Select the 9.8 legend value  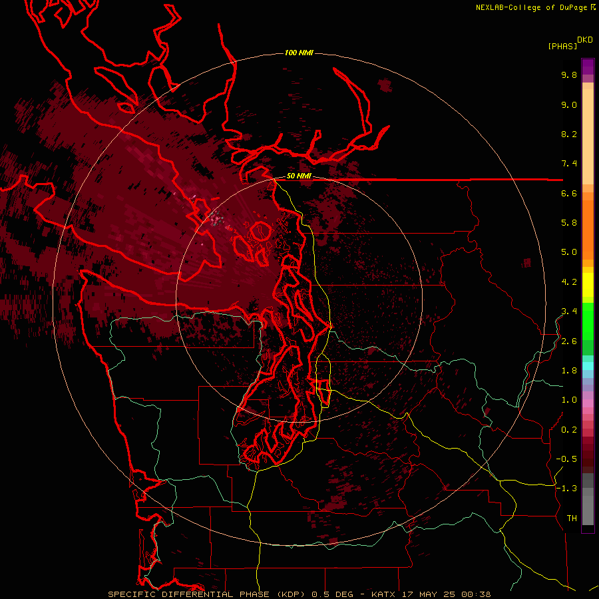(569, 75)
